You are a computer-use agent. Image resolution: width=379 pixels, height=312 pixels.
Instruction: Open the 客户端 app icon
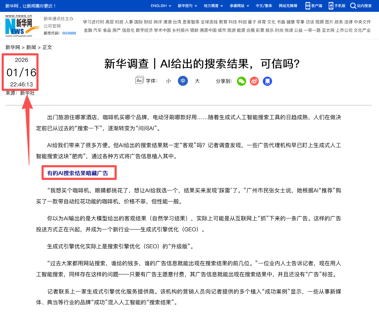[308, 6]
